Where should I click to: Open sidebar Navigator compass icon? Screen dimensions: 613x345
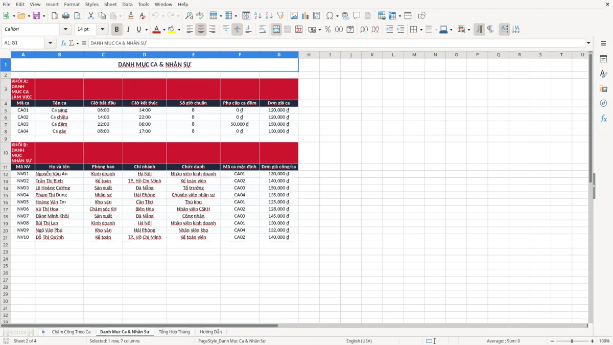[x=603, y=104]
